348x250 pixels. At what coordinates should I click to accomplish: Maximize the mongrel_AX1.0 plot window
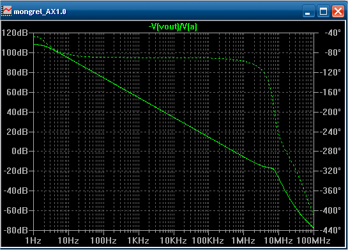point(323,11)
